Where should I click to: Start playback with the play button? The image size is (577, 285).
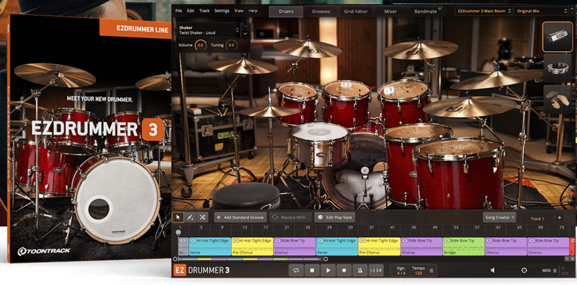(x=328, y=270)
